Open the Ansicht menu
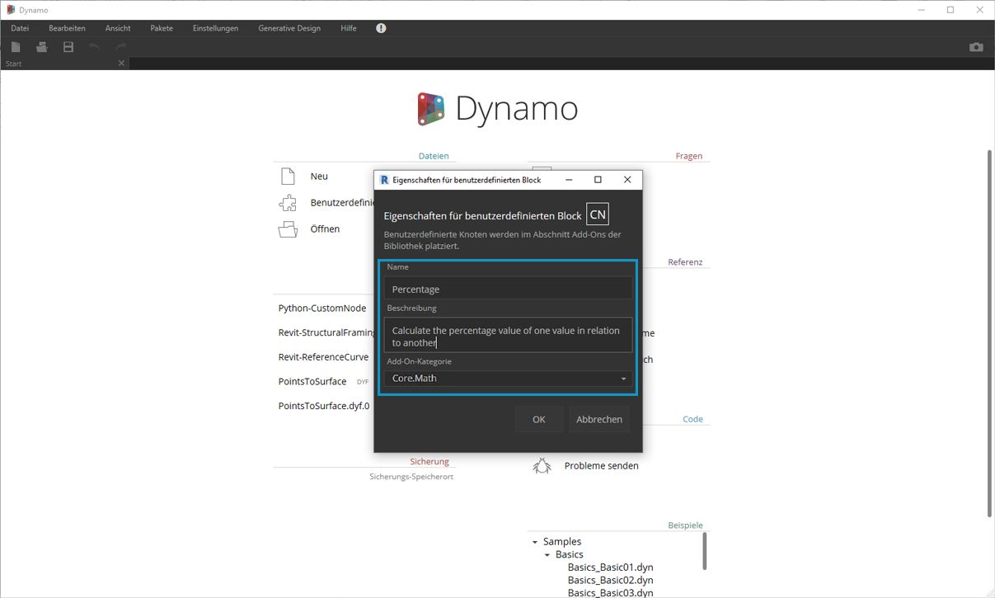 point(118,28)
